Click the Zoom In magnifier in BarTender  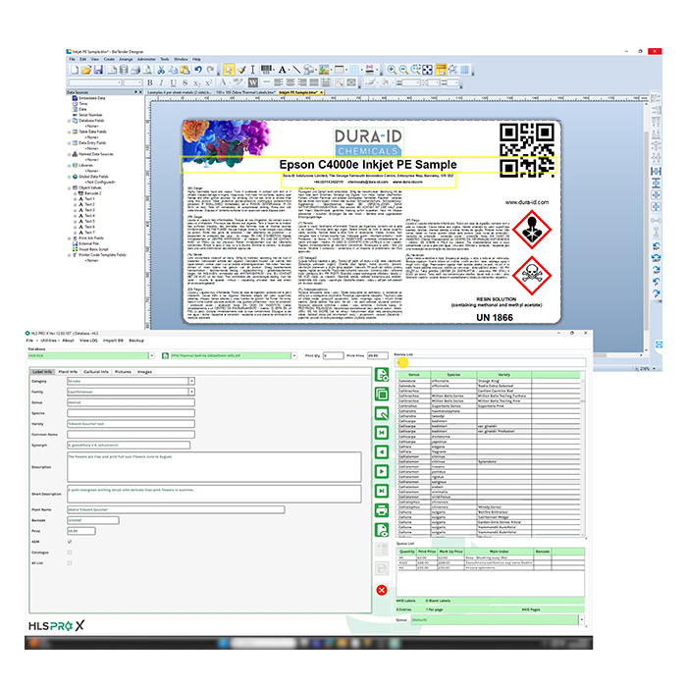coord(392,70)
